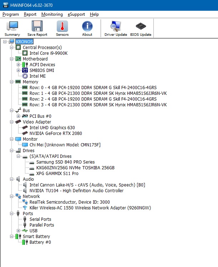Expand the PCI Bus #0 node

(18, 116)
